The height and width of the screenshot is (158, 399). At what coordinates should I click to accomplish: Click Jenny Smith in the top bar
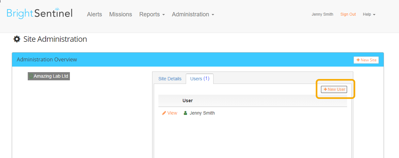pyautogui.click(x=323, y=14)
